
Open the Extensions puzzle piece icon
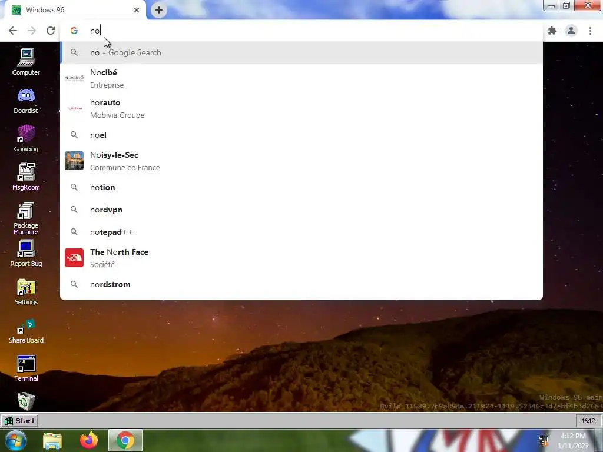click(x=552, y=31)
